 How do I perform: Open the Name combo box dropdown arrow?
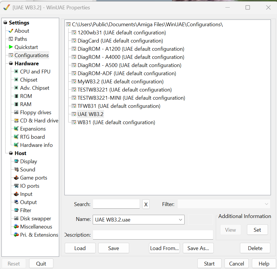(x=180, y=220)
